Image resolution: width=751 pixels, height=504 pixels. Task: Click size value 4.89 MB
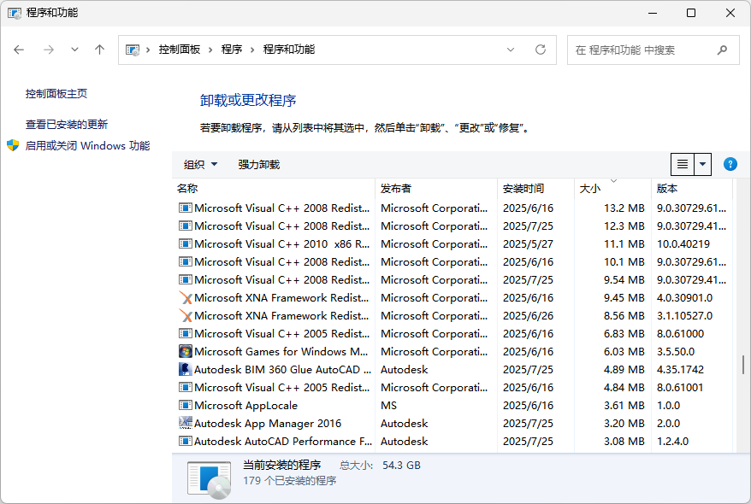pos(624,370)
